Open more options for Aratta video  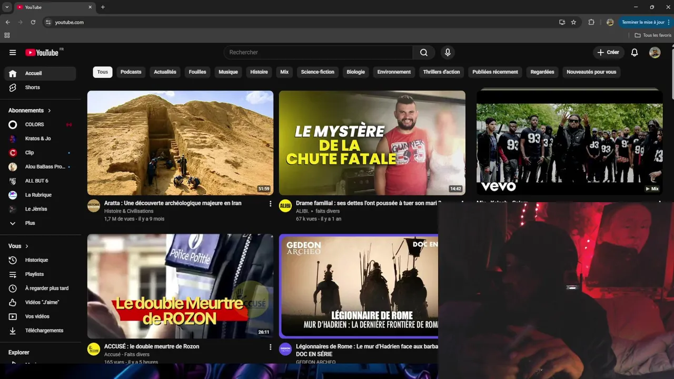[271, 204]
